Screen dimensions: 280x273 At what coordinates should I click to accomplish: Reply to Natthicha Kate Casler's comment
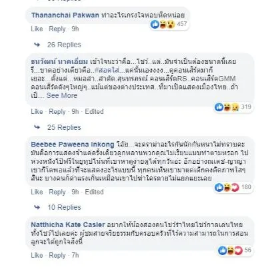57,255
